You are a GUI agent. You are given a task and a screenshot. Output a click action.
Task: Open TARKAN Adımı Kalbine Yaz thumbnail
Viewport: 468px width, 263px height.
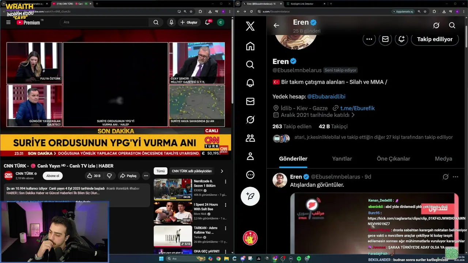[173, 236]
